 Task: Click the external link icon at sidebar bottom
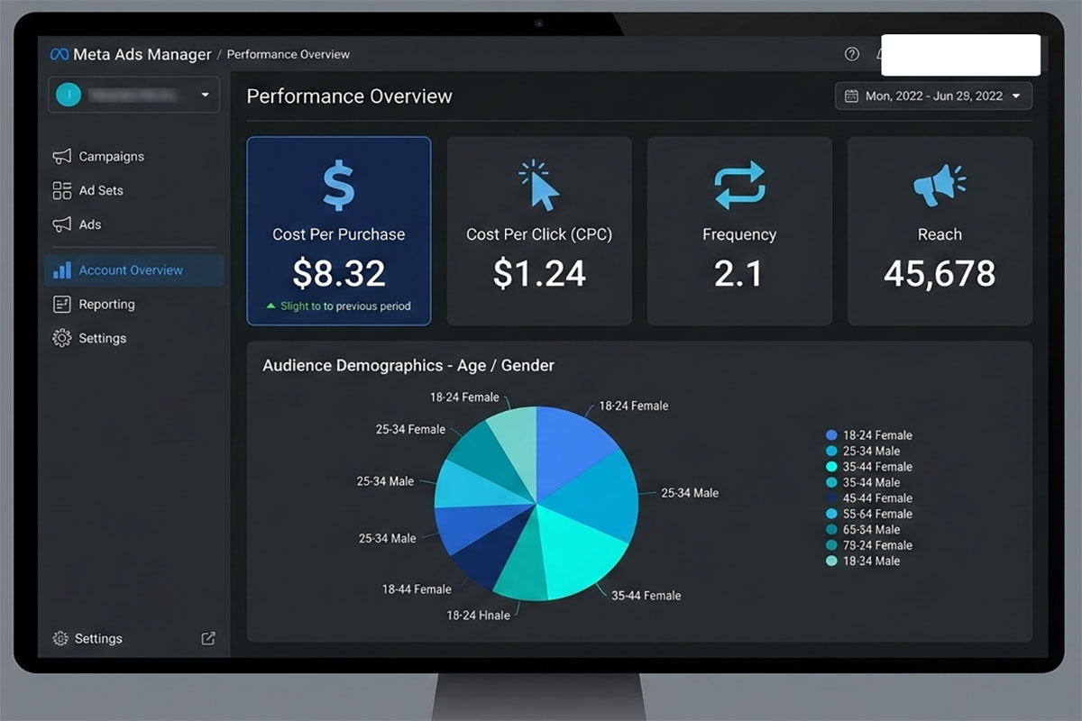(x=208, y=638)
